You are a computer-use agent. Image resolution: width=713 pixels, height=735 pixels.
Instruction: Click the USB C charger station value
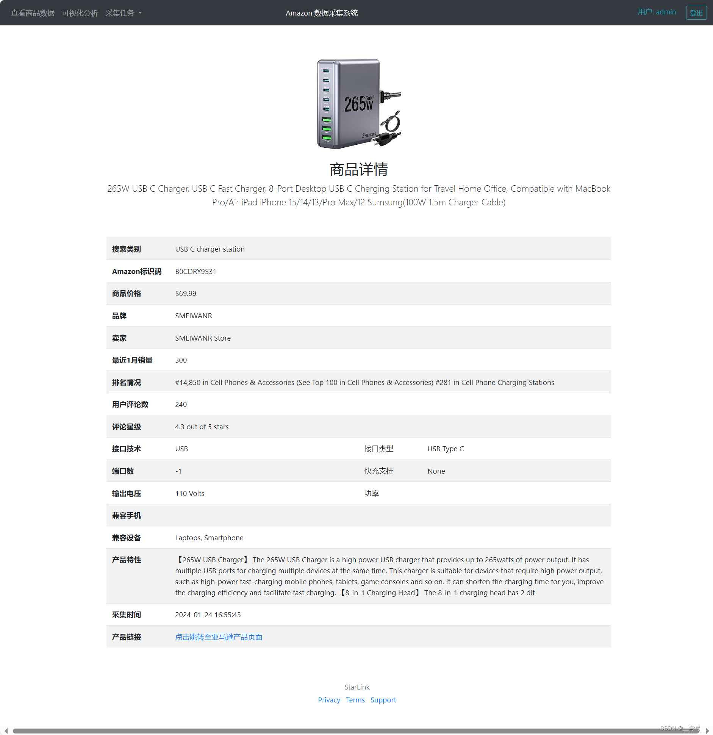click(210, 249)
